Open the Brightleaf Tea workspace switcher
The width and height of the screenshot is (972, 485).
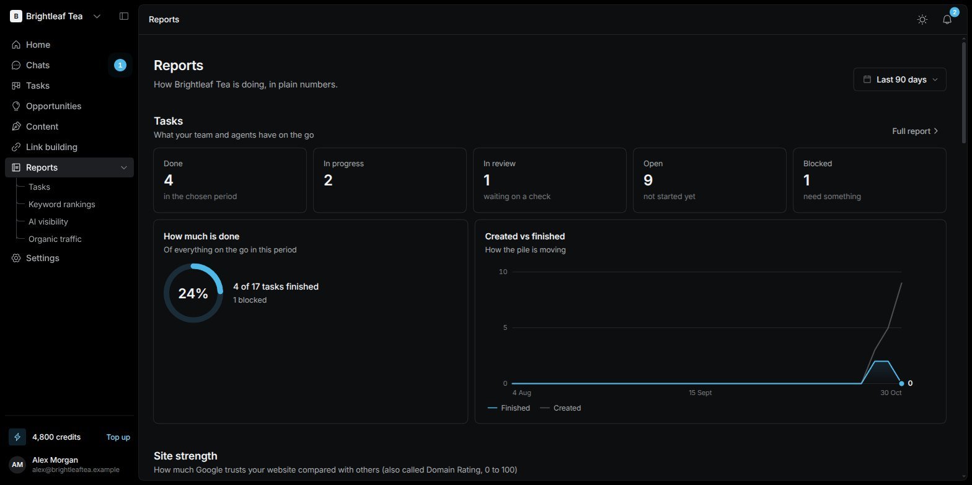pos(56,16)
